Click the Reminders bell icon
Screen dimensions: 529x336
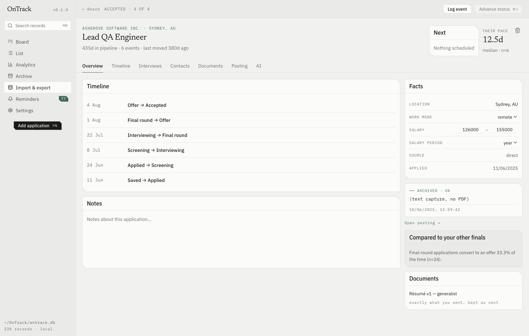coord(10,99)
